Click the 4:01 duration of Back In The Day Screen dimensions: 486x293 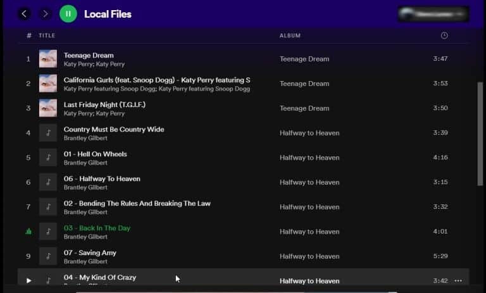[440, 232]
